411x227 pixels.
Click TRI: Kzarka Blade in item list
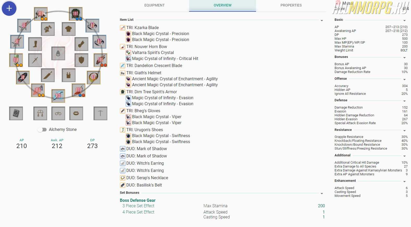(142, 28)
